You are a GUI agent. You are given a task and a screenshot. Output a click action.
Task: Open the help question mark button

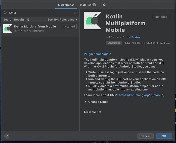[x=7, y=136]
